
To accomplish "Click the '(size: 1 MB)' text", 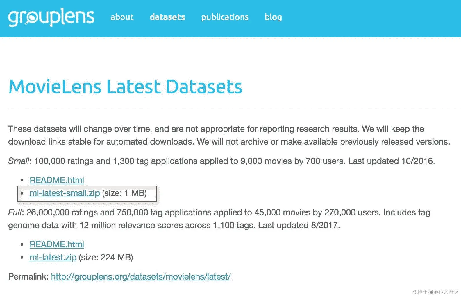I will [x=124, y=193].
